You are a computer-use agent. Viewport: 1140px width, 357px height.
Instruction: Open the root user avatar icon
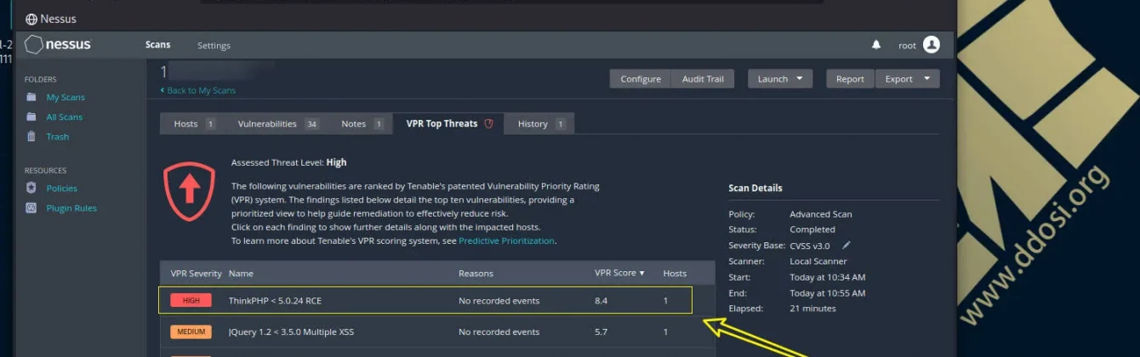[x=932, y=45]
